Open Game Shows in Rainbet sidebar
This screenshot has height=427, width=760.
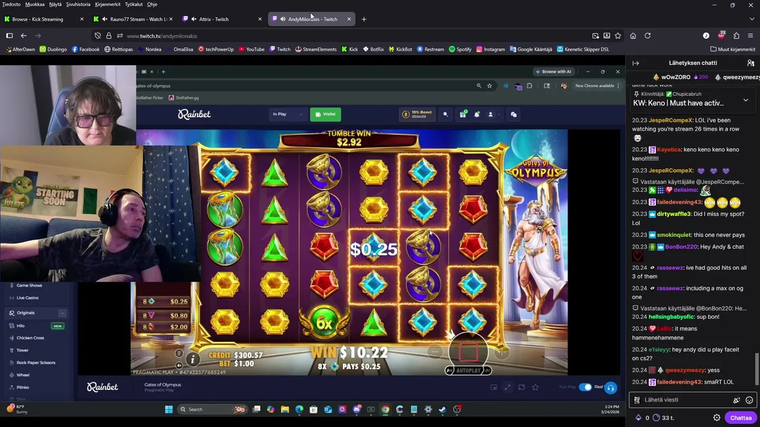(x=29, y=285)
